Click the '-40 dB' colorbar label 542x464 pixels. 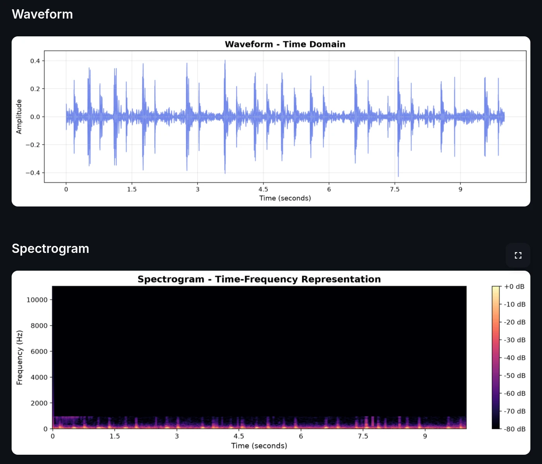click(515, 358)
